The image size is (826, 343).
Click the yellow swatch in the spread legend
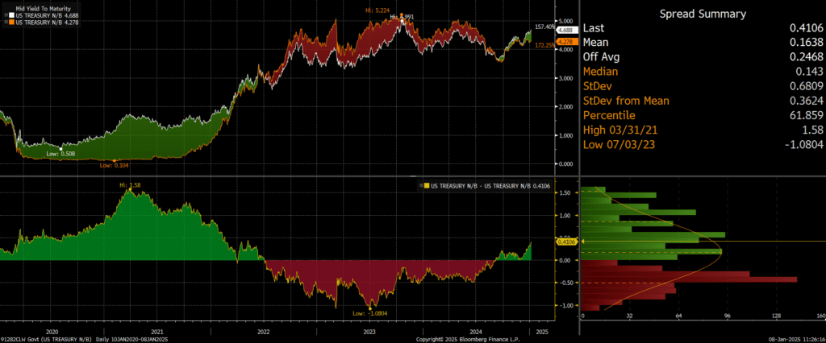(426, 186)
